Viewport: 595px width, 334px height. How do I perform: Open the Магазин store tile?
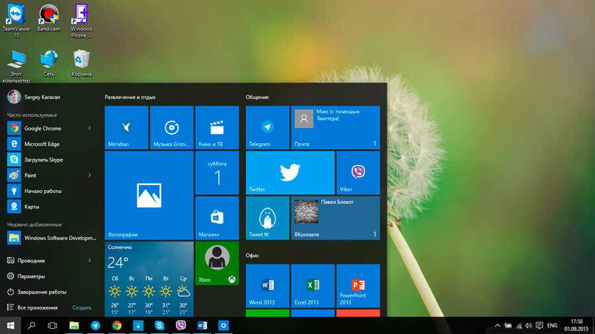click(216, 217)
